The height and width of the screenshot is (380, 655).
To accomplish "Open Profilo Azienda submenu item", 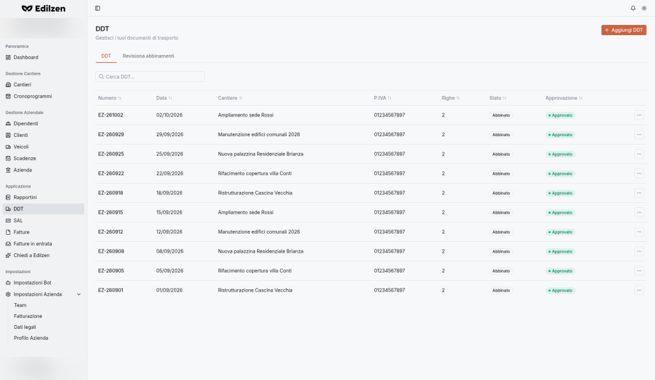I will click(31, 338).
